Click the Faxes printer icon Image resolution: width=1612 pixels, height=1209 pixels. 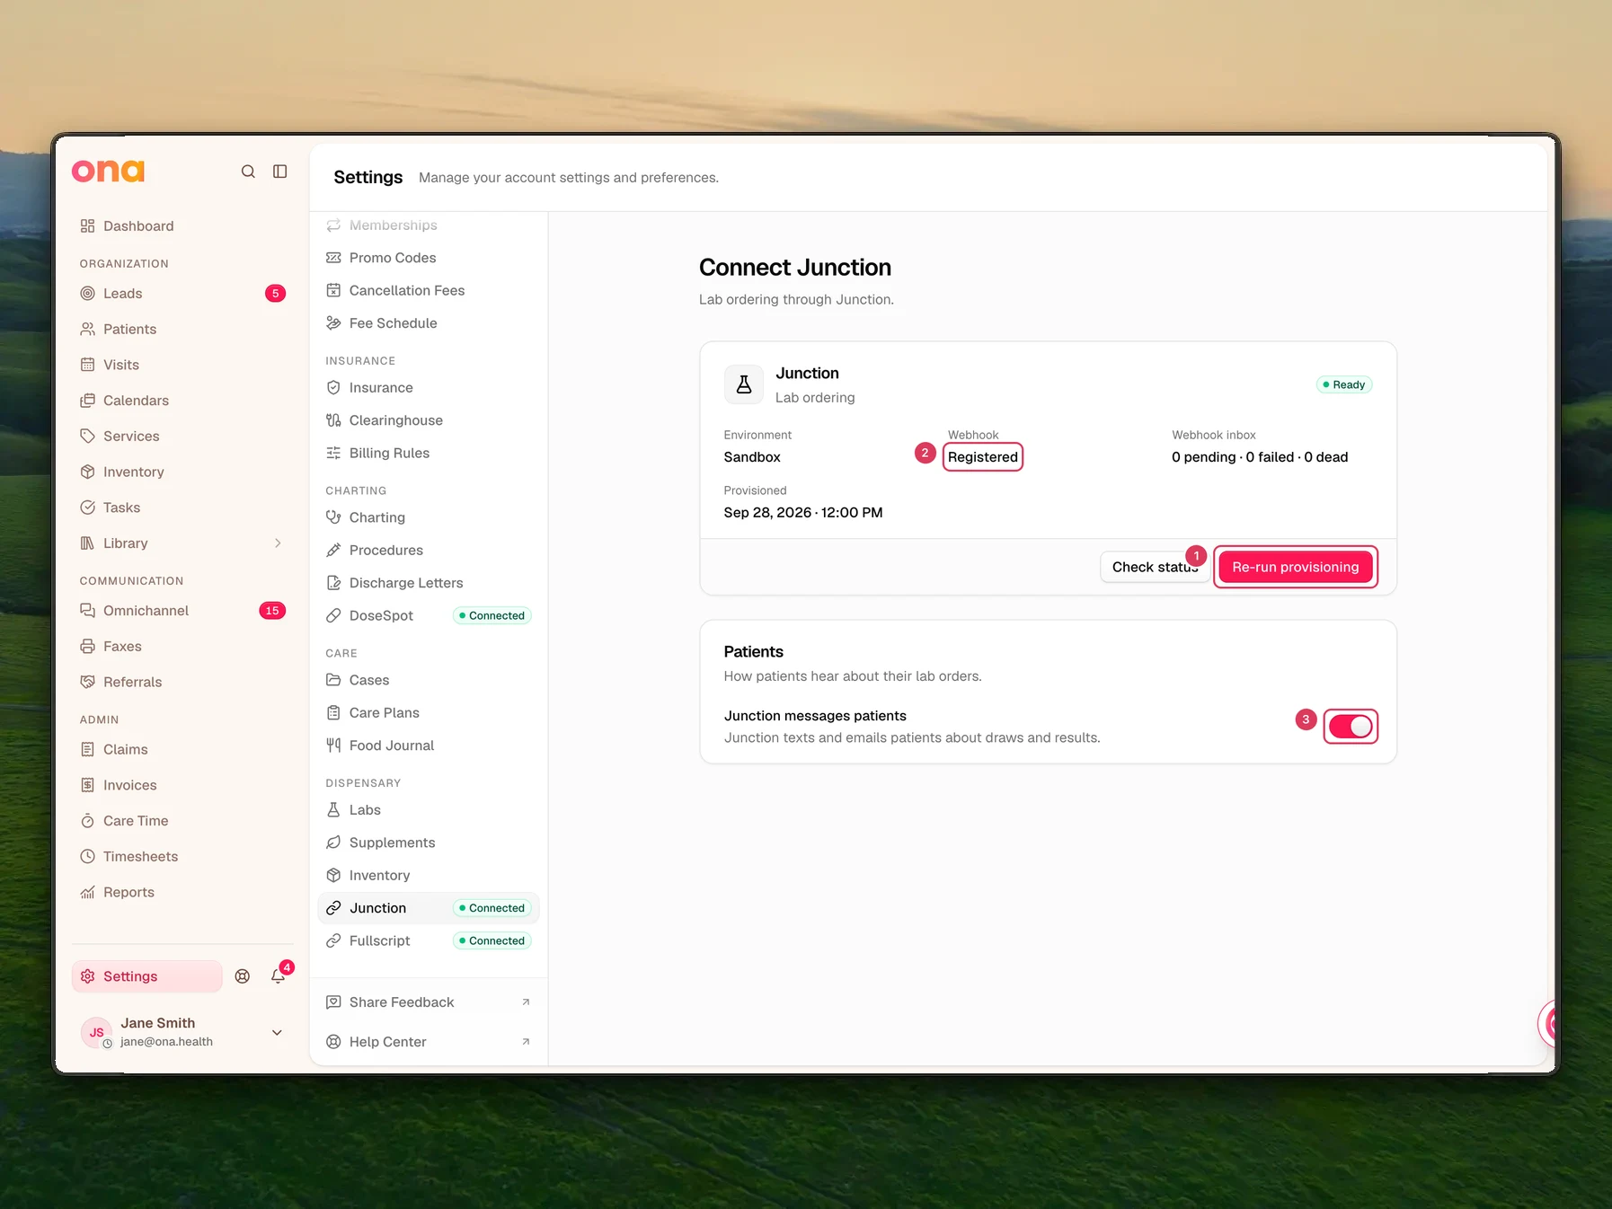coord(87,647)
